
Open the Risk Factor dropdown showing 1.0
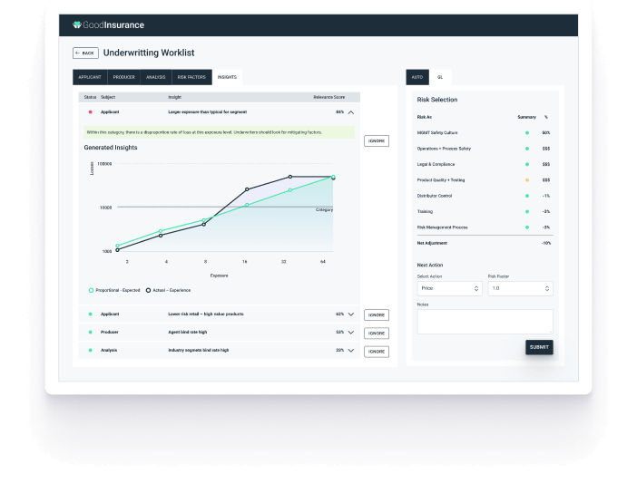point(520,288)
